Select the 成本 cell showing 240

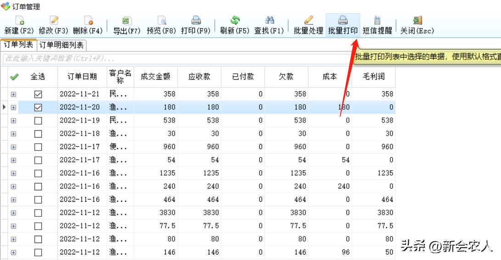330,186
